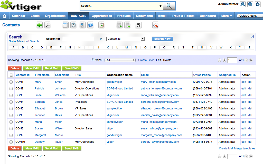Click the Search for text input field
Image resolution: width=263 pixels, height=164 pixels.
78,39
